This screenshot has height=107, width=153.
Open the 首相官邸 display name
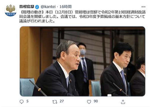pyautogui.click(x=27, y=7)
